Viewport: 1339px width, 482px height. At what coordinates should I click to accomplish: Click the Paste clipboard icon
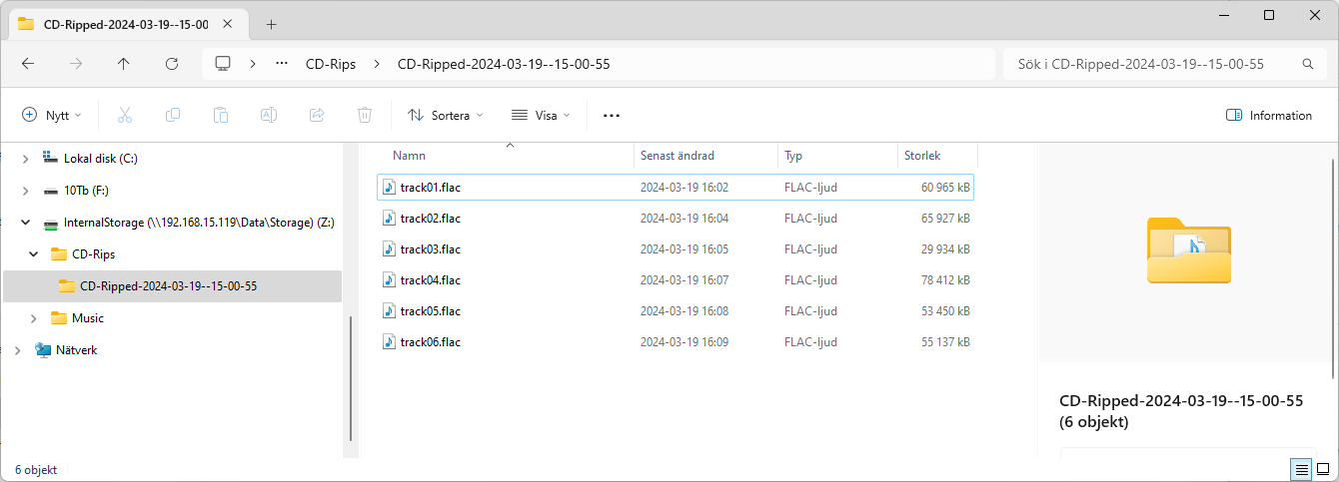pos(221,115)
